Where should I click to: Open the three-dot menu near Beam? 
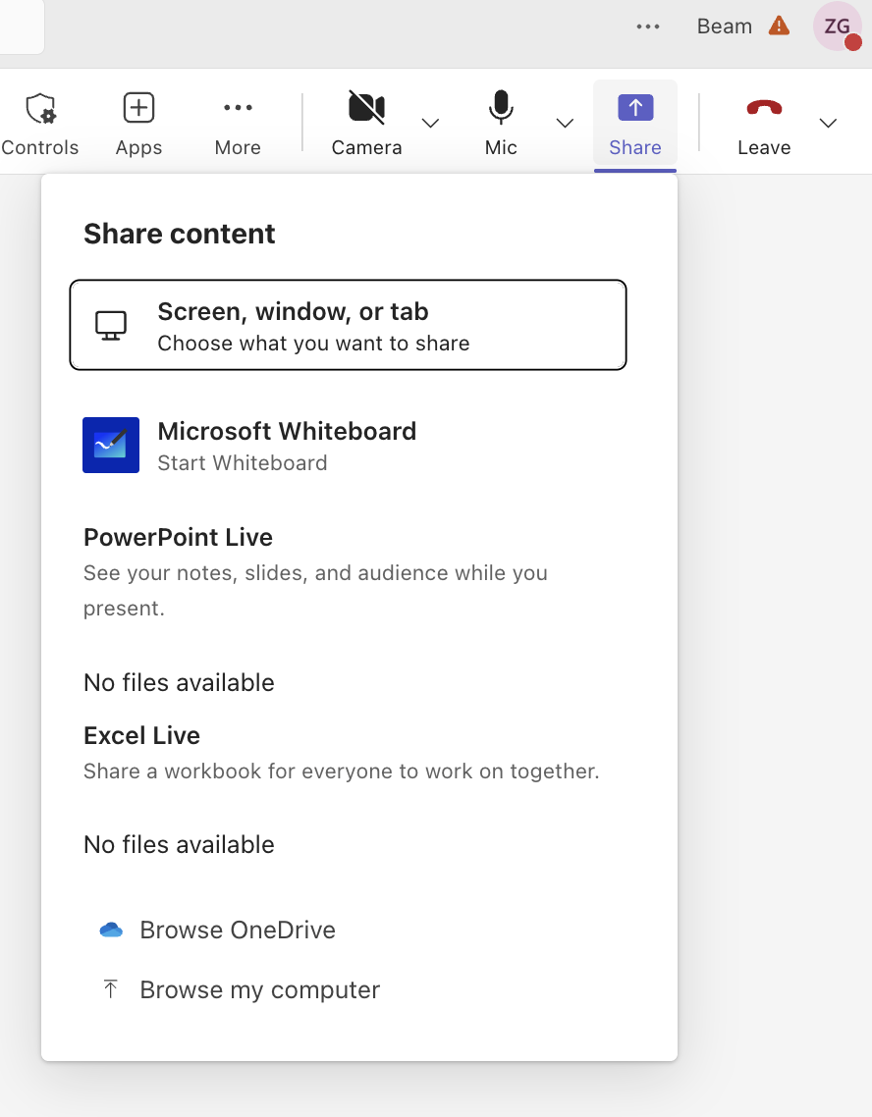pyautogui.click(x=648, y=27)
